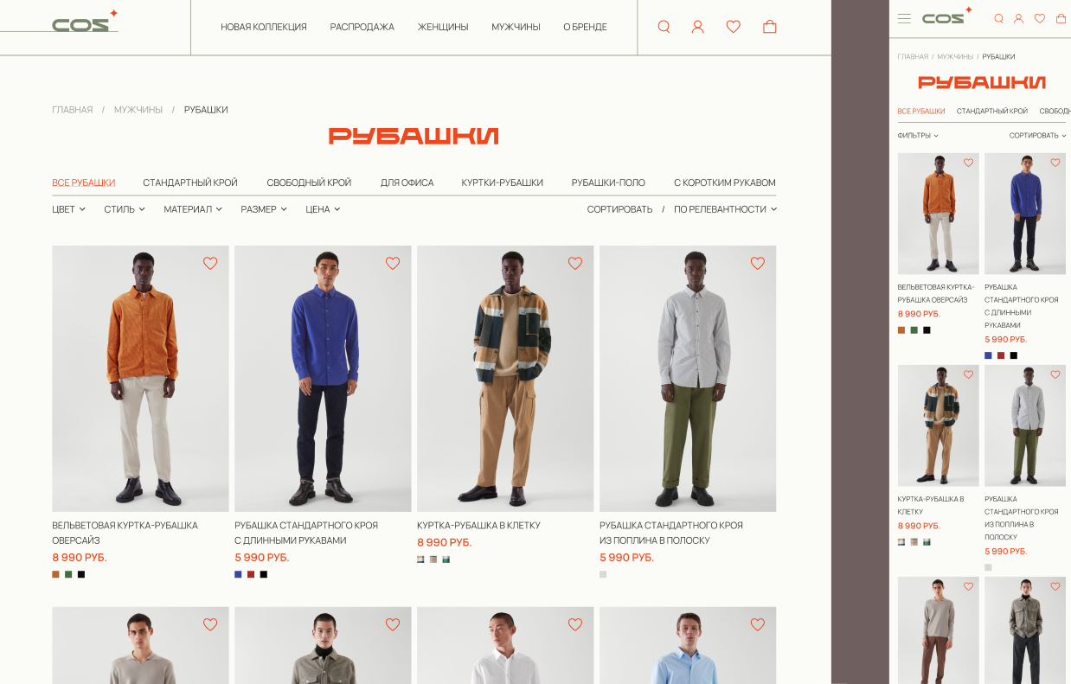Click the user account icon in the desktop header
Viewport: 1071px width, 684px height.
pyautogui.click(x=698, y=27)
